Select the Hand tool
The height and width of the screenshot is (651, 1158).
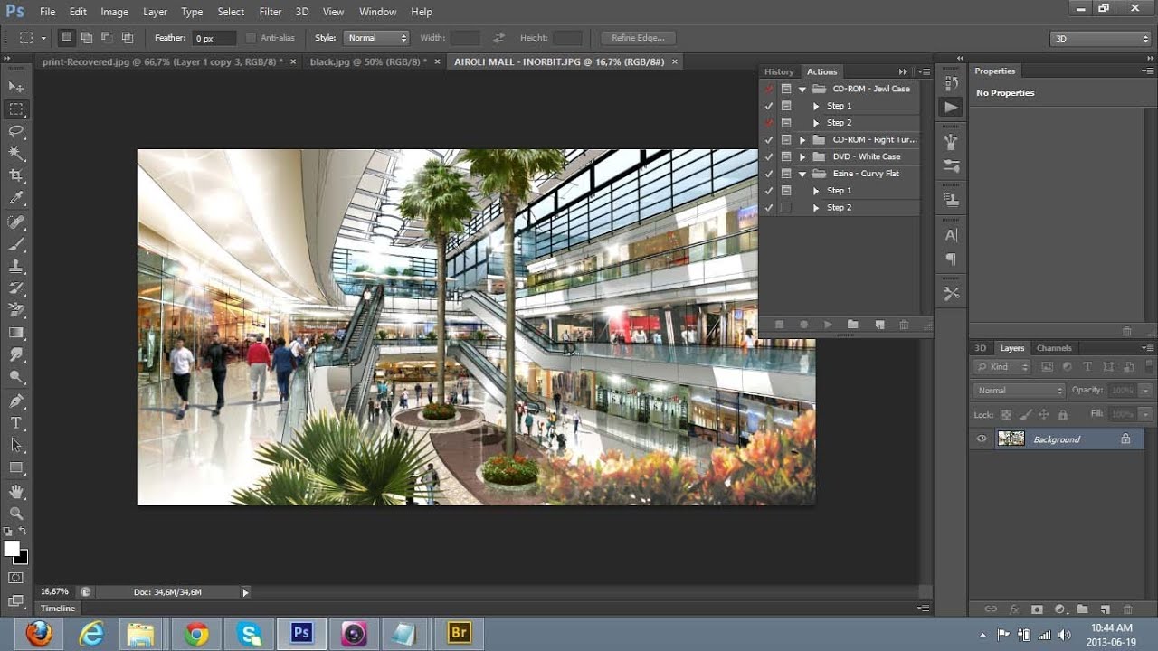pos(16,491)
